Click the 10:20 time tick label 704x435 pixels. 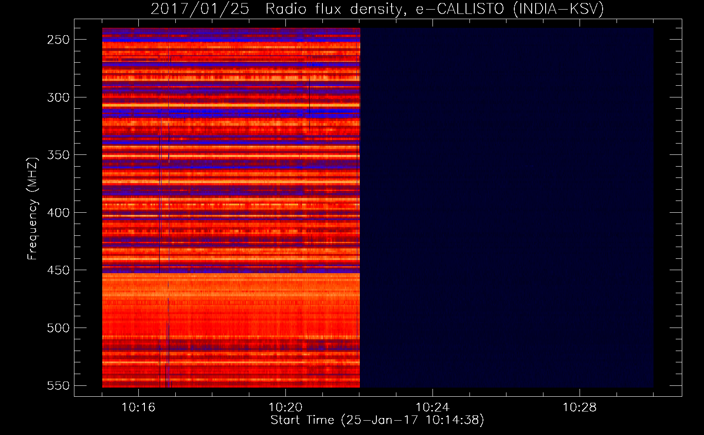click(x=285, y=408)
